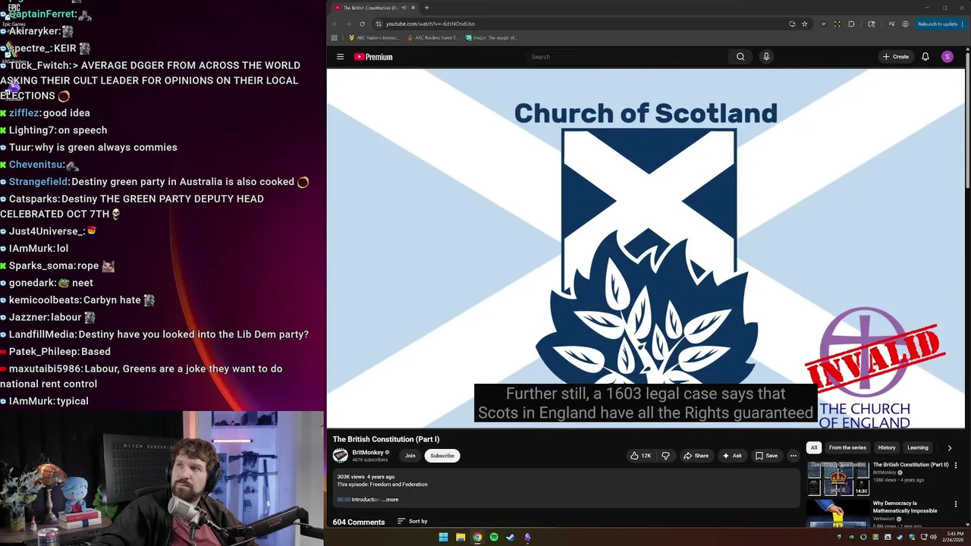
Task: Open Chrome menu next to Relaunch to update
Action: coord(963,24)
